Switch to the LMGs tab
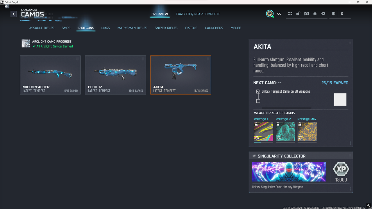Image resolution: width=372 pixels, height=209 pixels. [x=105, y=28]
